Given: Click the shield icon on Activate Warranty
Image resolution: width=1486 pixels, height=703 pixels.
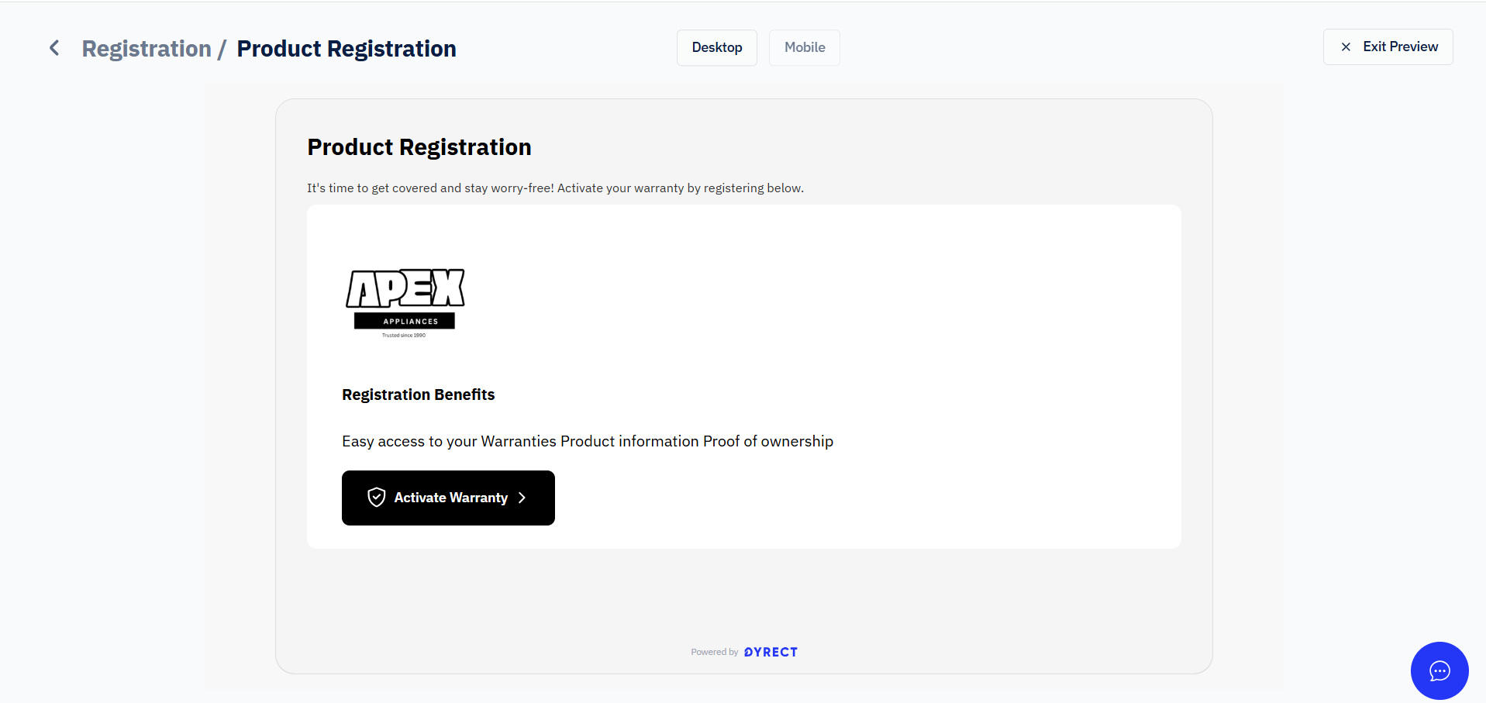Looking at the screenshot, I should tap(377, 498).
